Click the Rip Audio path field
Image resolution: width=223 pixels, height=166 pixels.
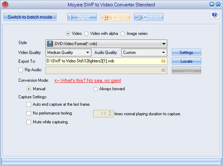(106, 70)
